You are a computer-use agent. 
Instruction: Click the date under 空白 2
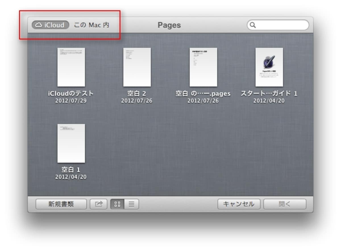coord(137,101)
